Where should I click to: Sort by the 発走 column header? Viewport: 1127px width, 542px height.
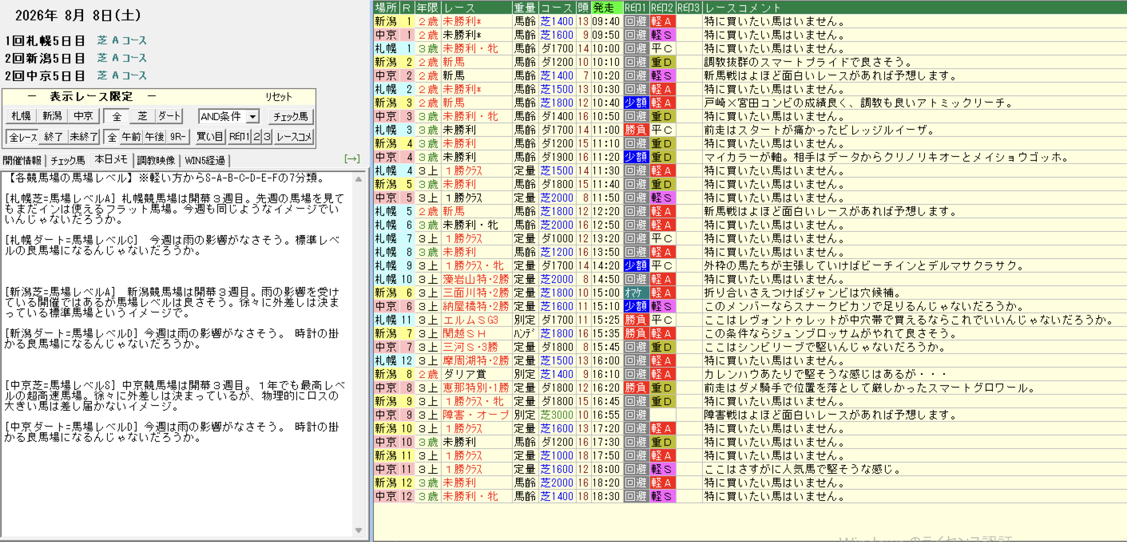point(607,7)
